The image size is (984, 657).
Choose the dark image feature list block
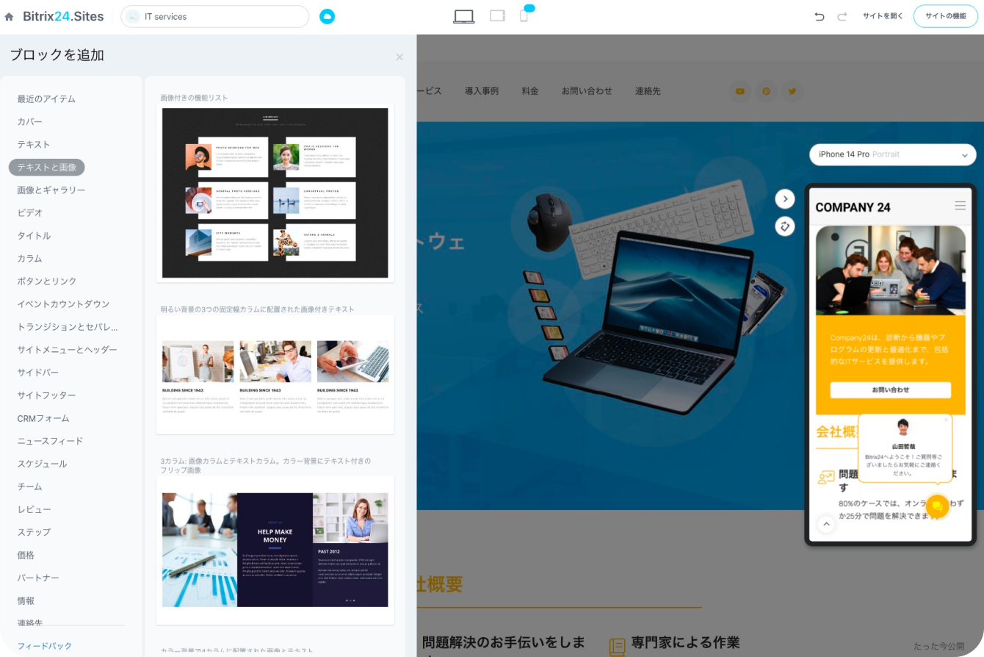coord(275,193)
